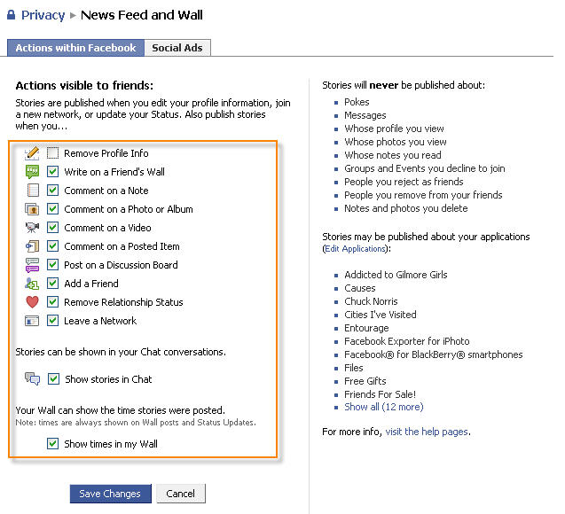
Task: Click the red heart Relationship Status icon
Action: (x=32, y=302)
